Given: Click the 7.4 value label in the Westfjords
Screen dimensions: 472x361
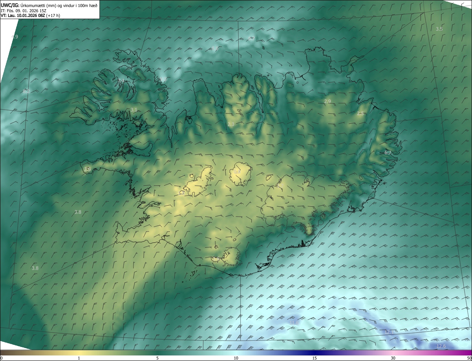Looking at the screenshot, I should point(121,80).
